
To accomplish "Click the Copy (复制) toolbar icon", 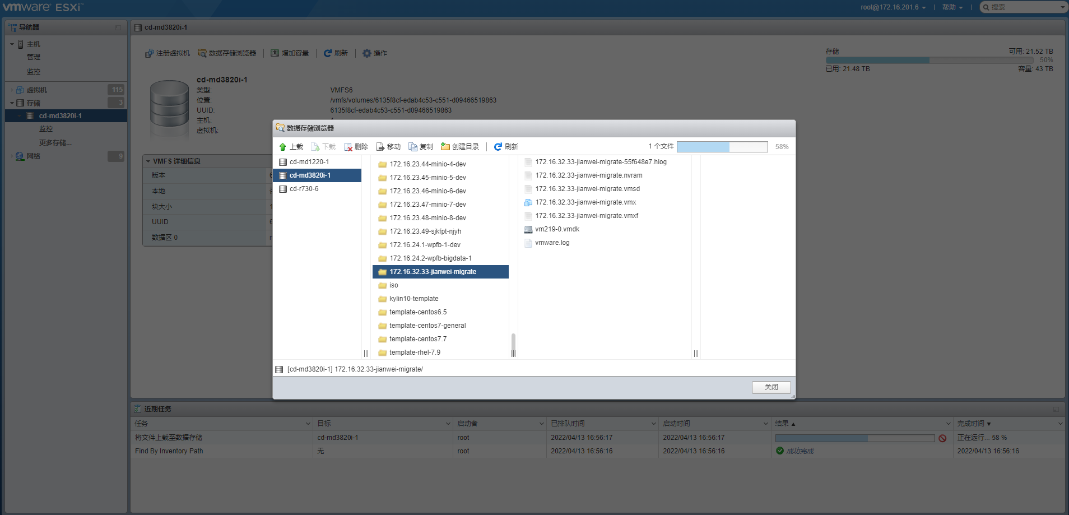I will (x=413, y=147).
